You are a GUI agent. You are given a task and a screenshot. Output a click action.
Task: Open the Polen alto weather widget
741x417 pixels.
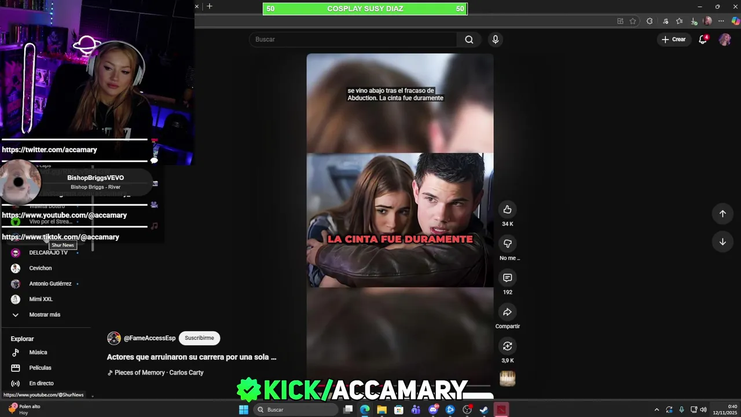24,409
